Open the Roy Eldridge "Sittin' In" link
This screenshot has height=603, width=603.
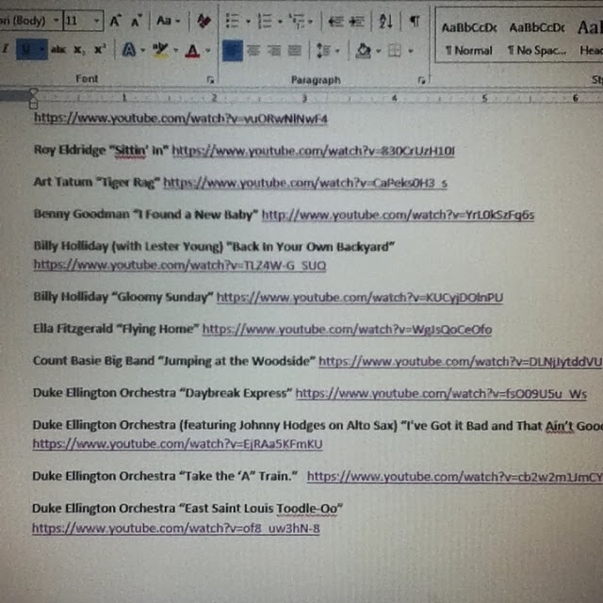[x=313, y=151]
